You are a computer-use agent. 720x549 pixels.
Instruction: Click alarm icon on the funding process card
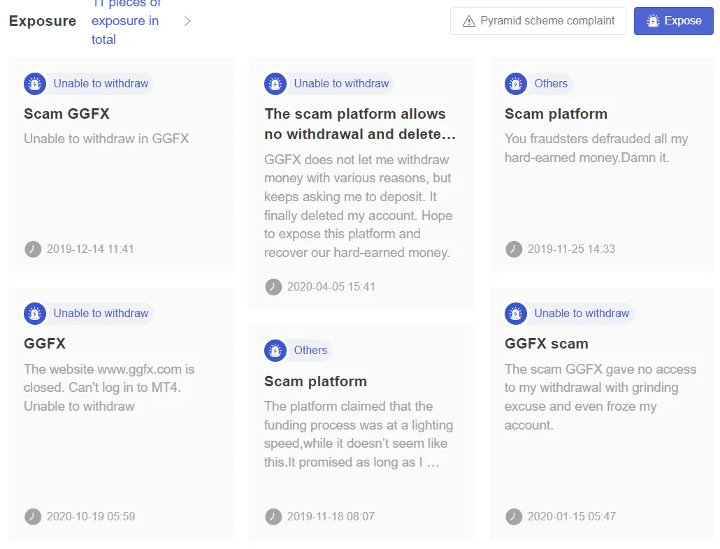(275, 351)
